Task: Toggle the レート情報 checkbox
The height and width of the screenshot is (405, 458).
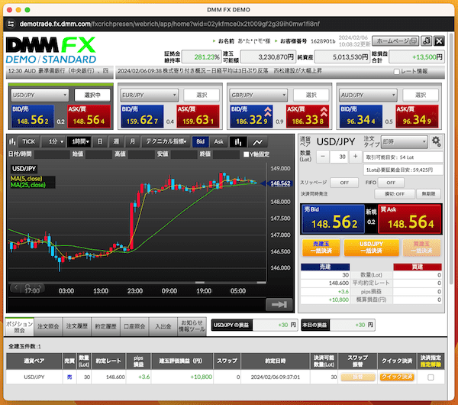Action: pyautogui.click(x=397, y=71)
